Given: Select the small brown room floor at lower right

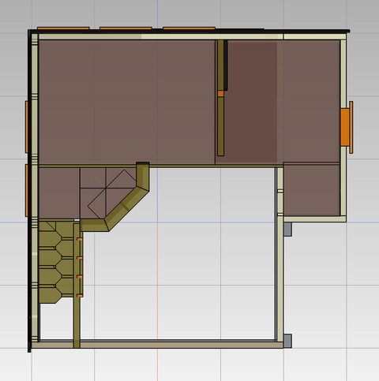Looking at the screenshot, I should click(x=312, y=189).
